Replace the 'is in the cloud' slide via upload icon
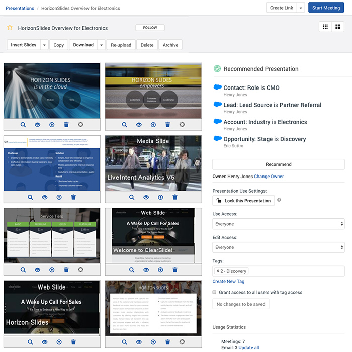The image size is (352, 352). click(52, 125)
